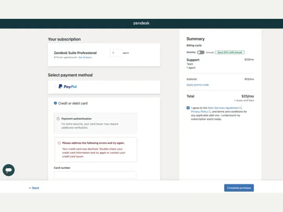The image size is (283, 212).
Task: Open the See all plans link
Action: (x=85, y=57)
